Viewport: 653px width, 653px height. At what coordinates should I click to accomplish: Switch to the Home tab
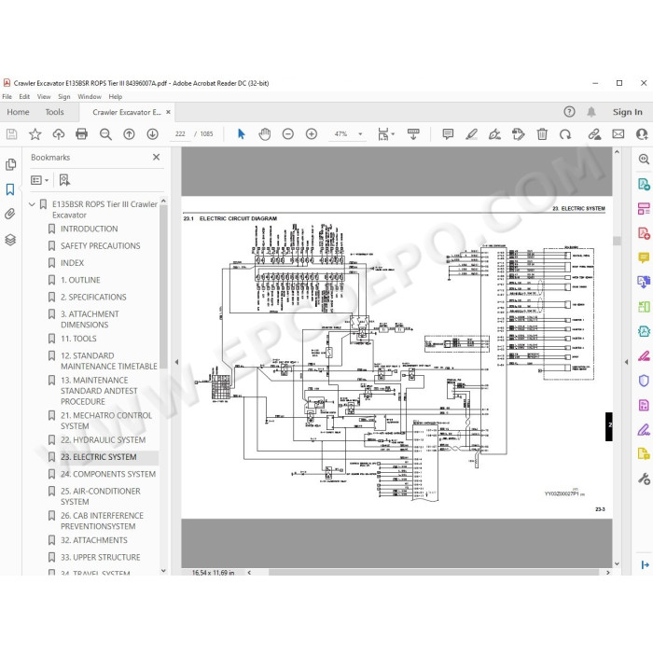point(18,112)
